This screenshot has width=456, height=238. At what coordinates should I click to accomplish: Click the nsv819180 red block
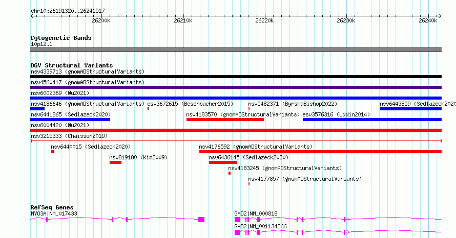coord(115,162)
